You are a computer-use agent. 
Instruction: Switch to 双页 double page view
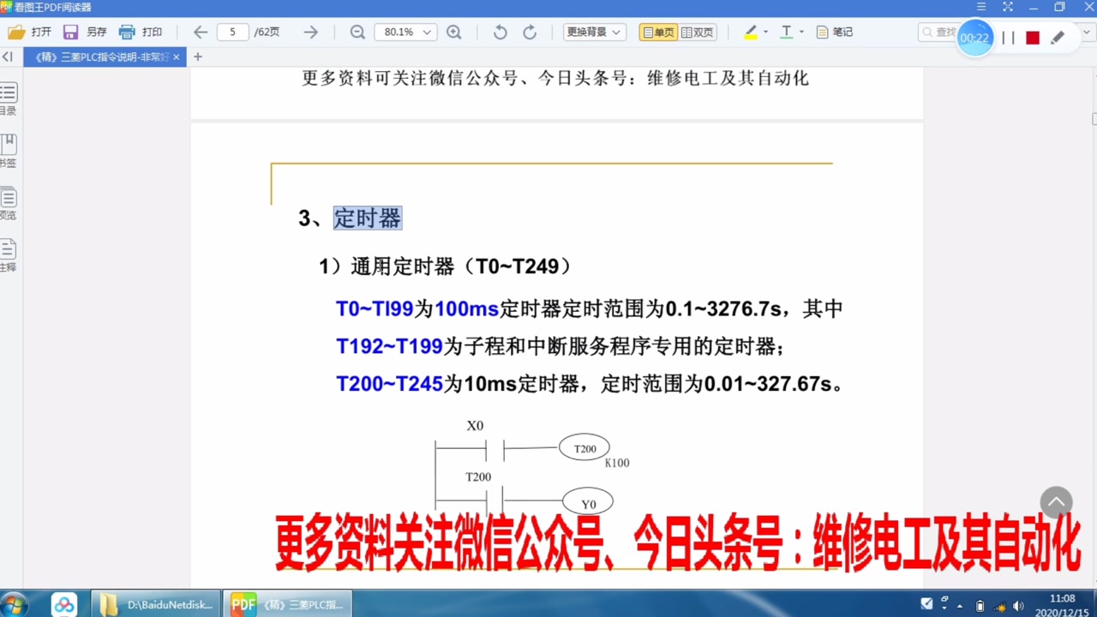698,32
